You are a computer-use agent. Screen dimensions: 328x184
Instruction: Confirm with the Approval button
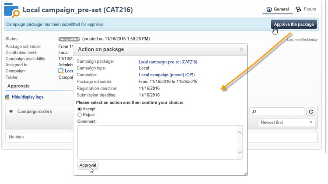click(x=88, y=165)
